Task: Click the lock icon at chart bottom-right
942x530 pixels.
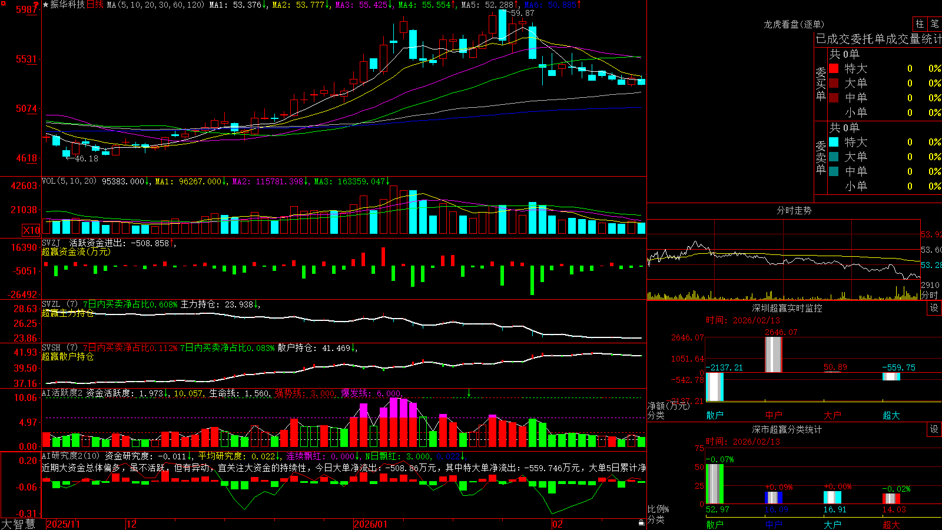Action: [642, 522]
